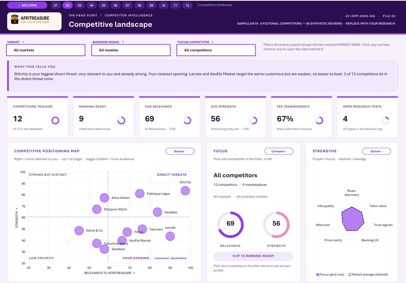The height and width of the screenshot is (283, 406).
Task: Jump to page 05 tab
Action: tap(104, 5)
